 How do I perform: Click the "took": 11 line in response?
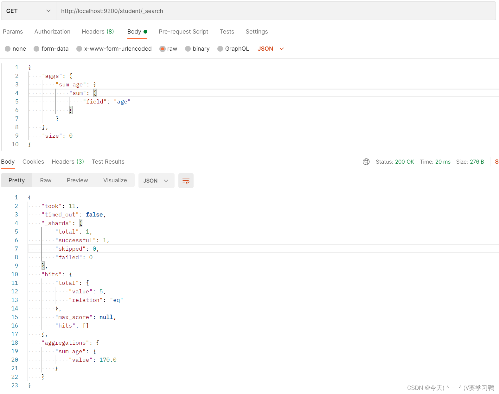[x=60, y=206]
